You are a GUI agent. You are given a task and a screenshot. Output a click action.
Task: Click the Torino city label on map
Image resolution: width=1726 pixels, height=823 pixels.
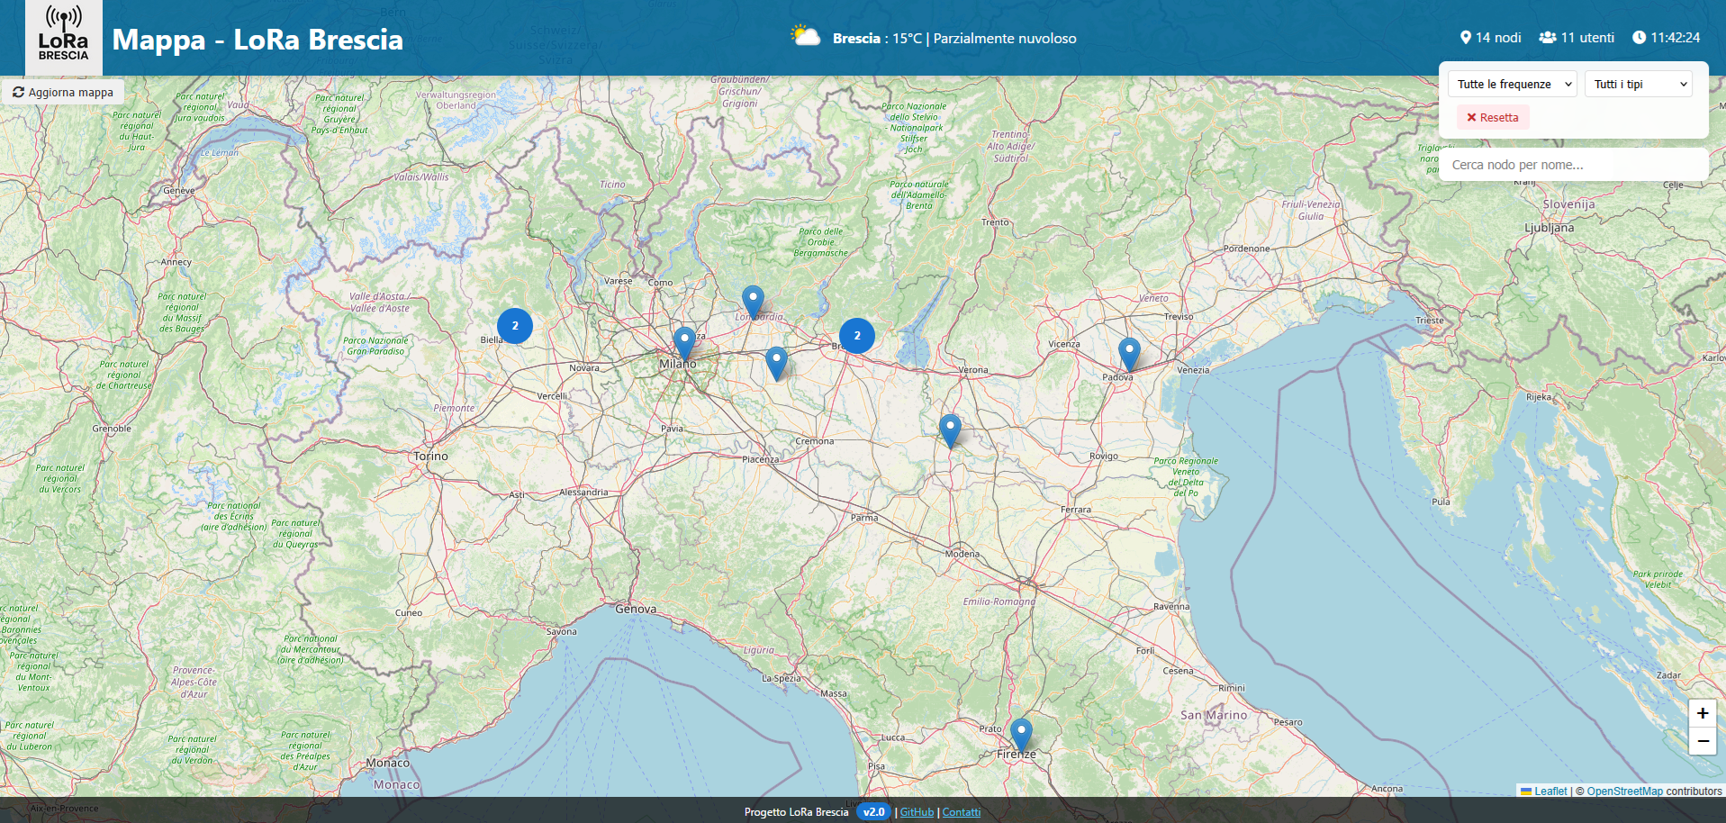[x=430, y=457]
